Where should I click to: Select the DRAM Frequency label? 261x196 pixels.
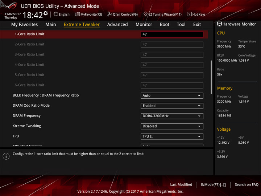click(26, 116)
